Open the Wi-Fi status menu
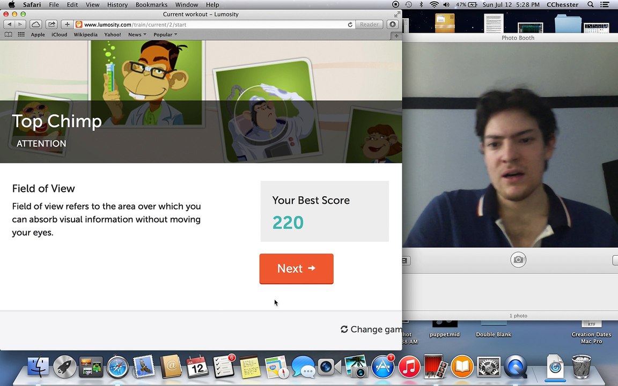Viewport: 618px width, 386px height. click(434, 5)
